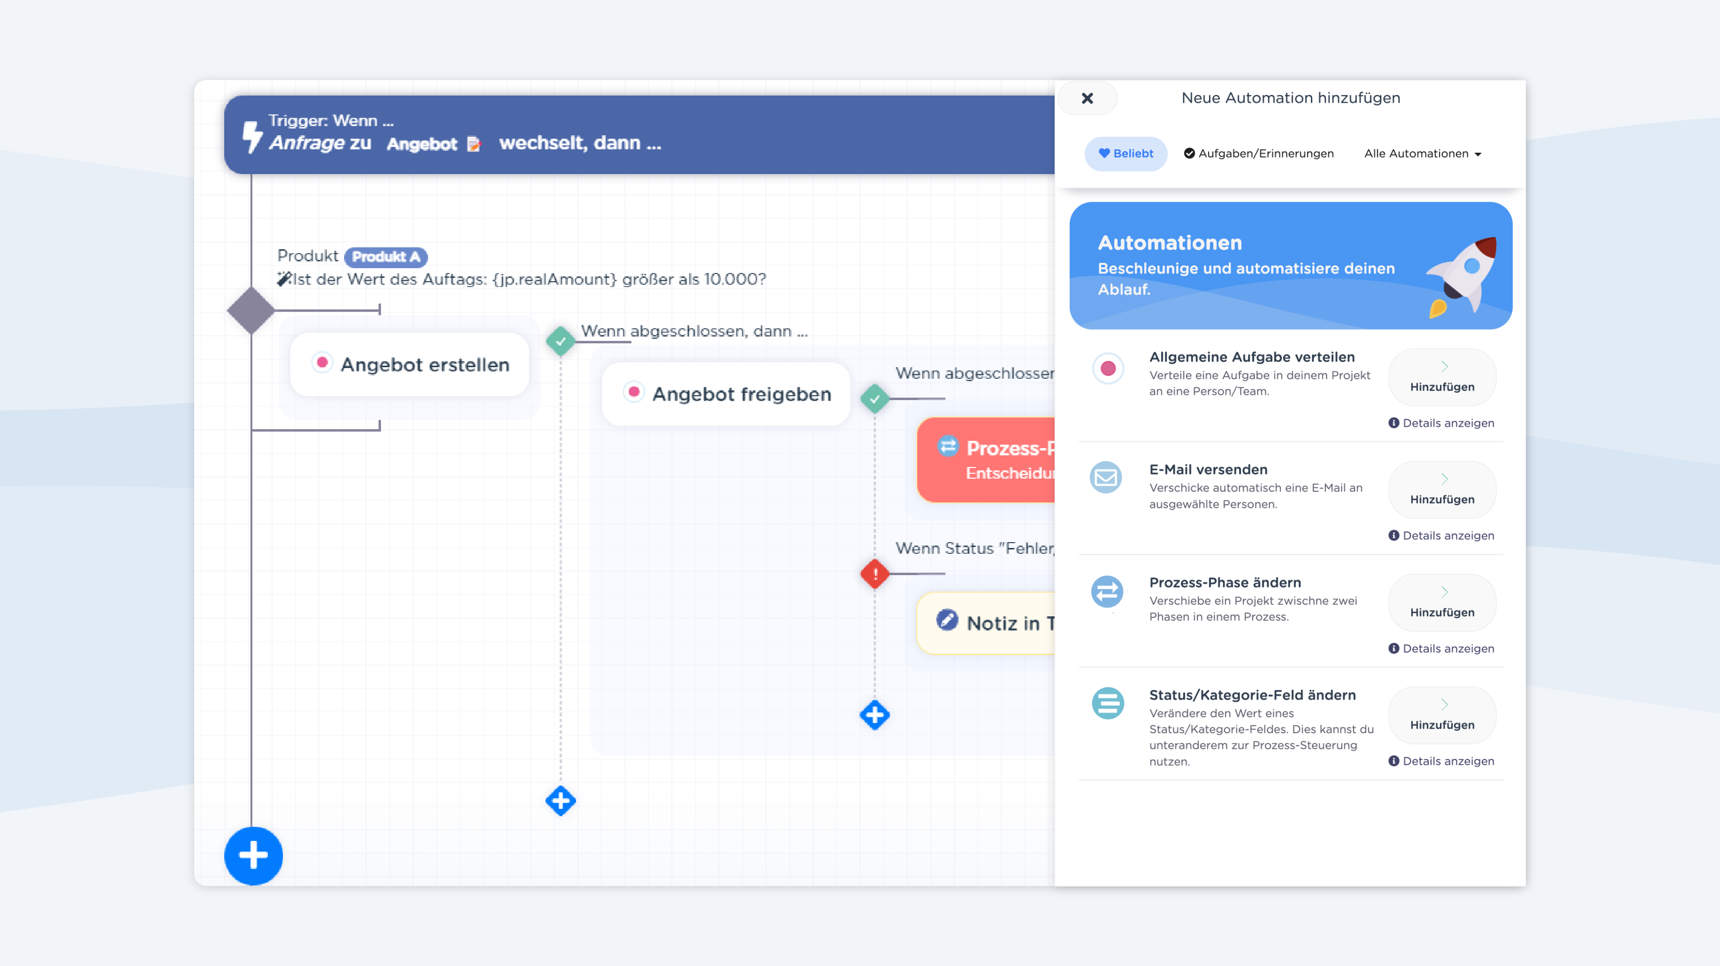Expand Details anzeigen for E-Mail versenden

1441,536
